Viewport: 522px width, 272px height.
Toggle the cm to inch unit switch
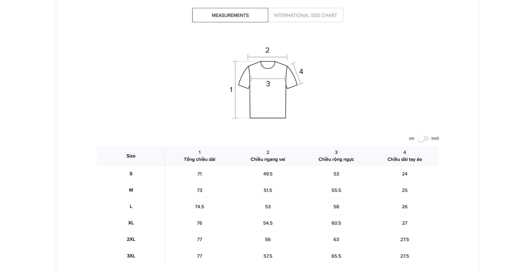point(423,139)
